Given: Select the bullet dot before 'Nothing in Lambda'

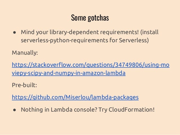Looking at the screenshot, I should [14, 110].
